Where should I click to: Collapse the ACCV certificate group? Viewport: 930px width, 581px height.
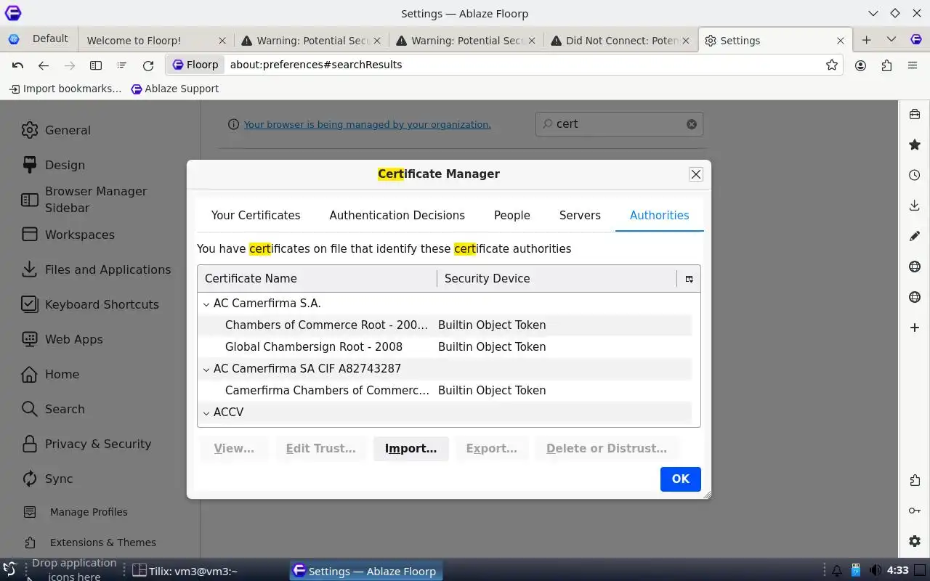point(206,413)
